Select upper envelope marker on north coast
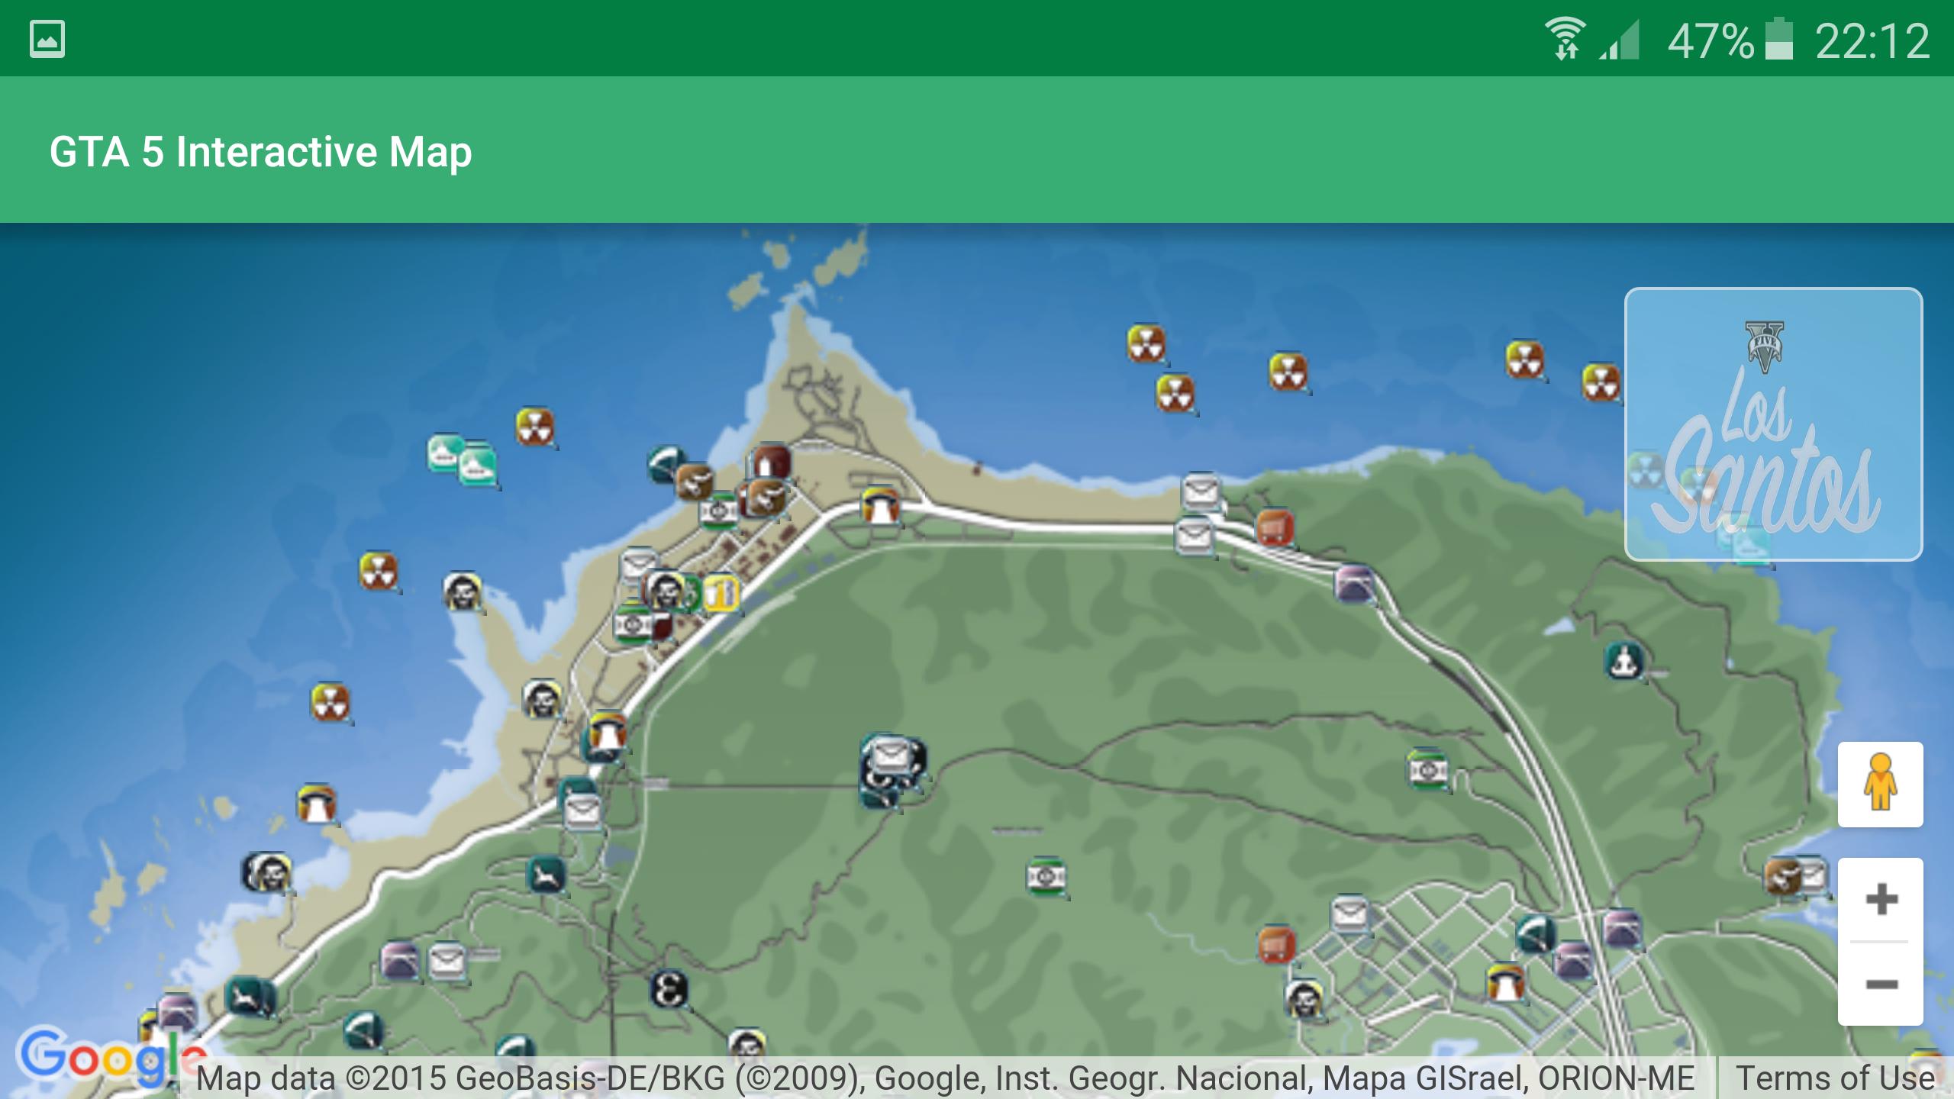 pos(1201,492)
